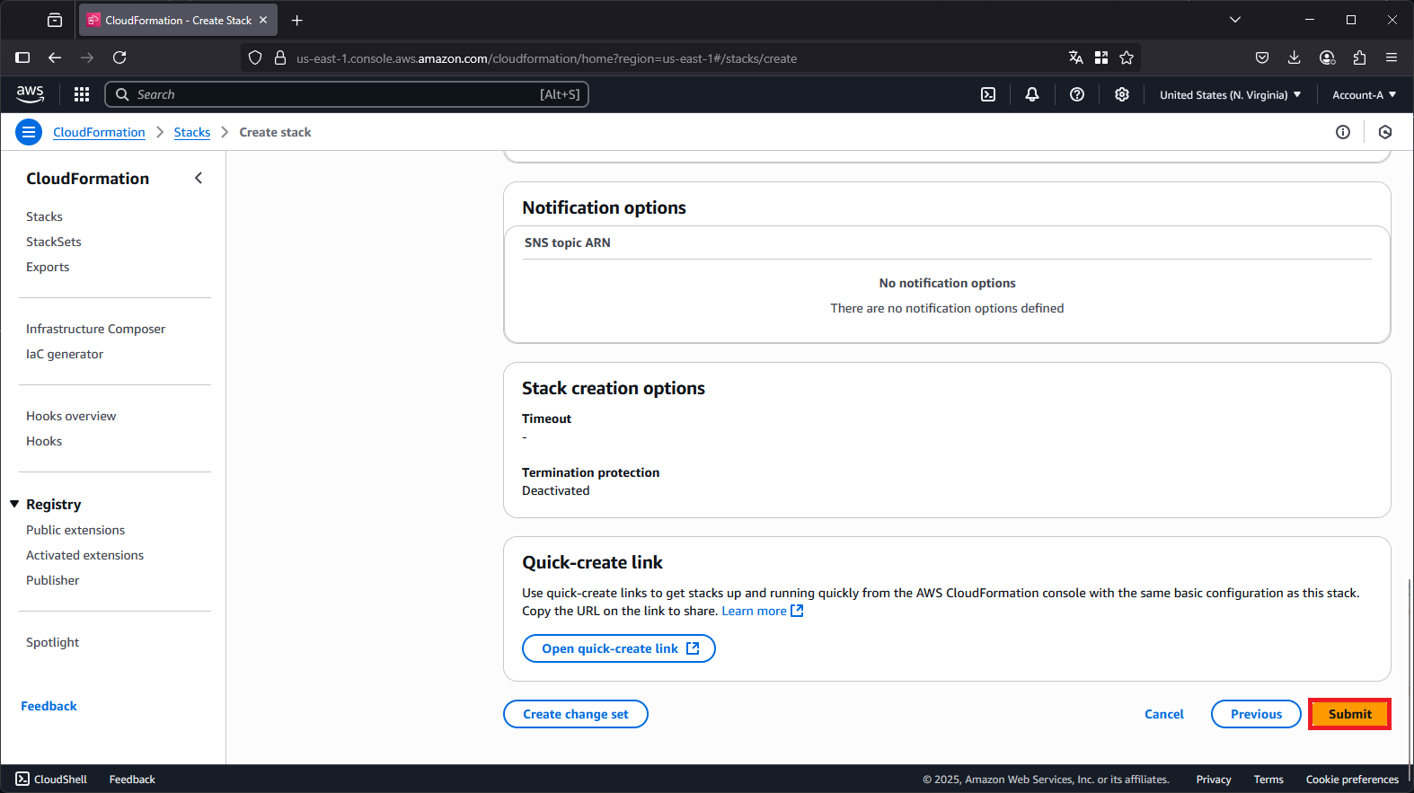Image resolution: width=1414 pixels, height=793 pixels.
Task: Click the Stacks breadcrumb link
Action: coord(192,132)
